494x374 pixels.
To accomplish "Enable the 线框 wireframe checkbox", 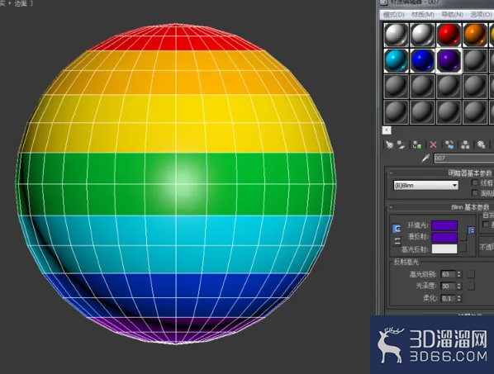I will (474, 182).
